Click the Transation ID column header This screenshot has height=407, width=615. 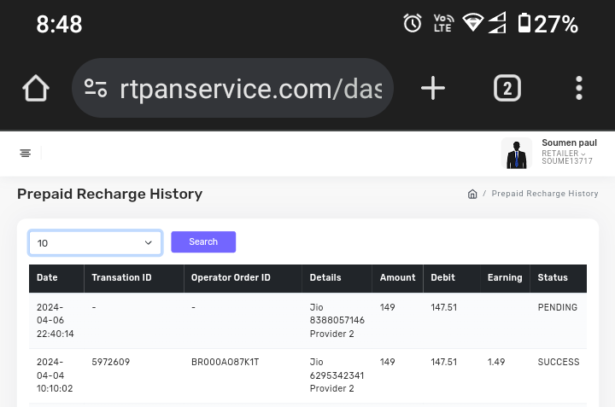tap(121, 278)
